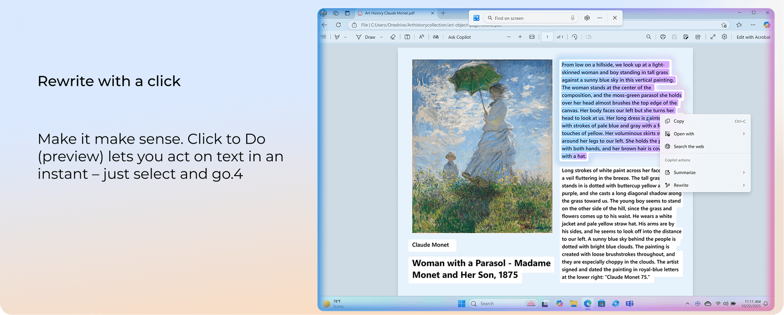Open a new browser tab
This screenshot has width=784, height=315.
point(443,13)
